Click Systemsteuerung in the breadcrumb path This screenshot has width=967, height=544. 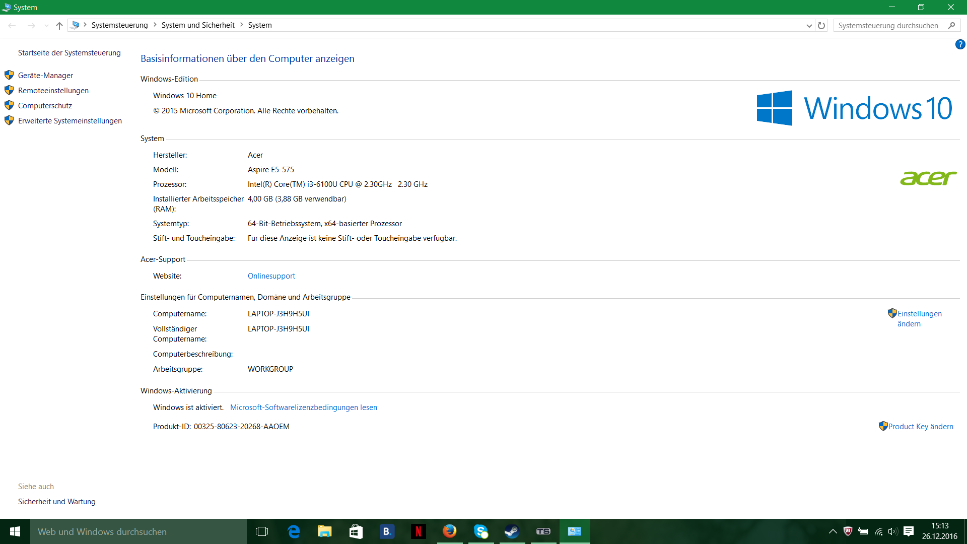[x=119, y=25]
